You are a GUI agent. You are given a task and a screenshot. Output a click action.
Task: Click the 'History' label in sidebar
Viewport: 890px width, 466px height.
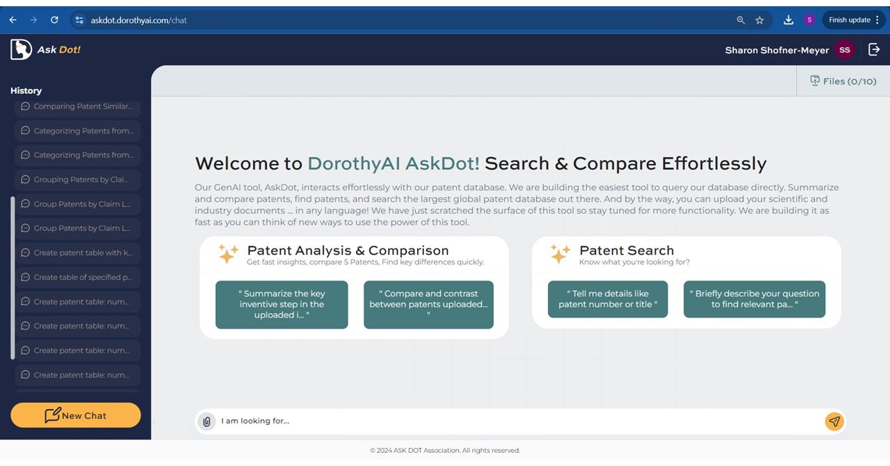[x=26, y=90]
